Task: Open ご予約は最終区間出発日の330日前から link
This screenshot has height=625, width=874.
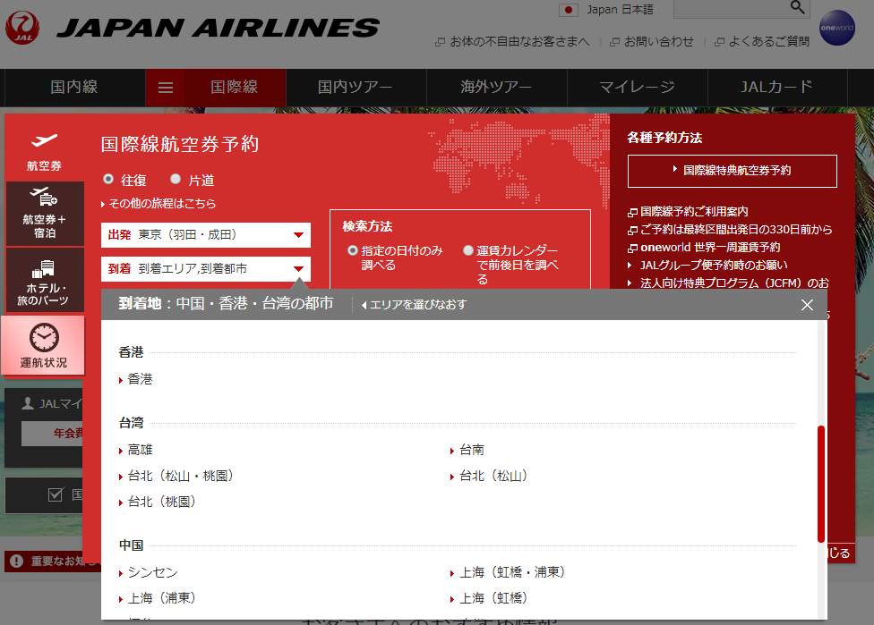Action: (730, 229)
